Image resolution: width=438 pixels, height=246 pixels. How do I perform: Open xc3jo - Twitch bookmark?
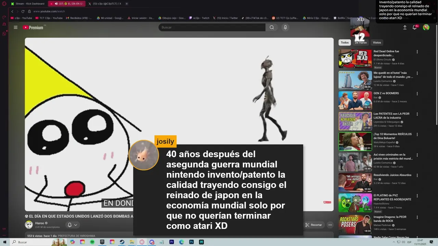(199, 18)
